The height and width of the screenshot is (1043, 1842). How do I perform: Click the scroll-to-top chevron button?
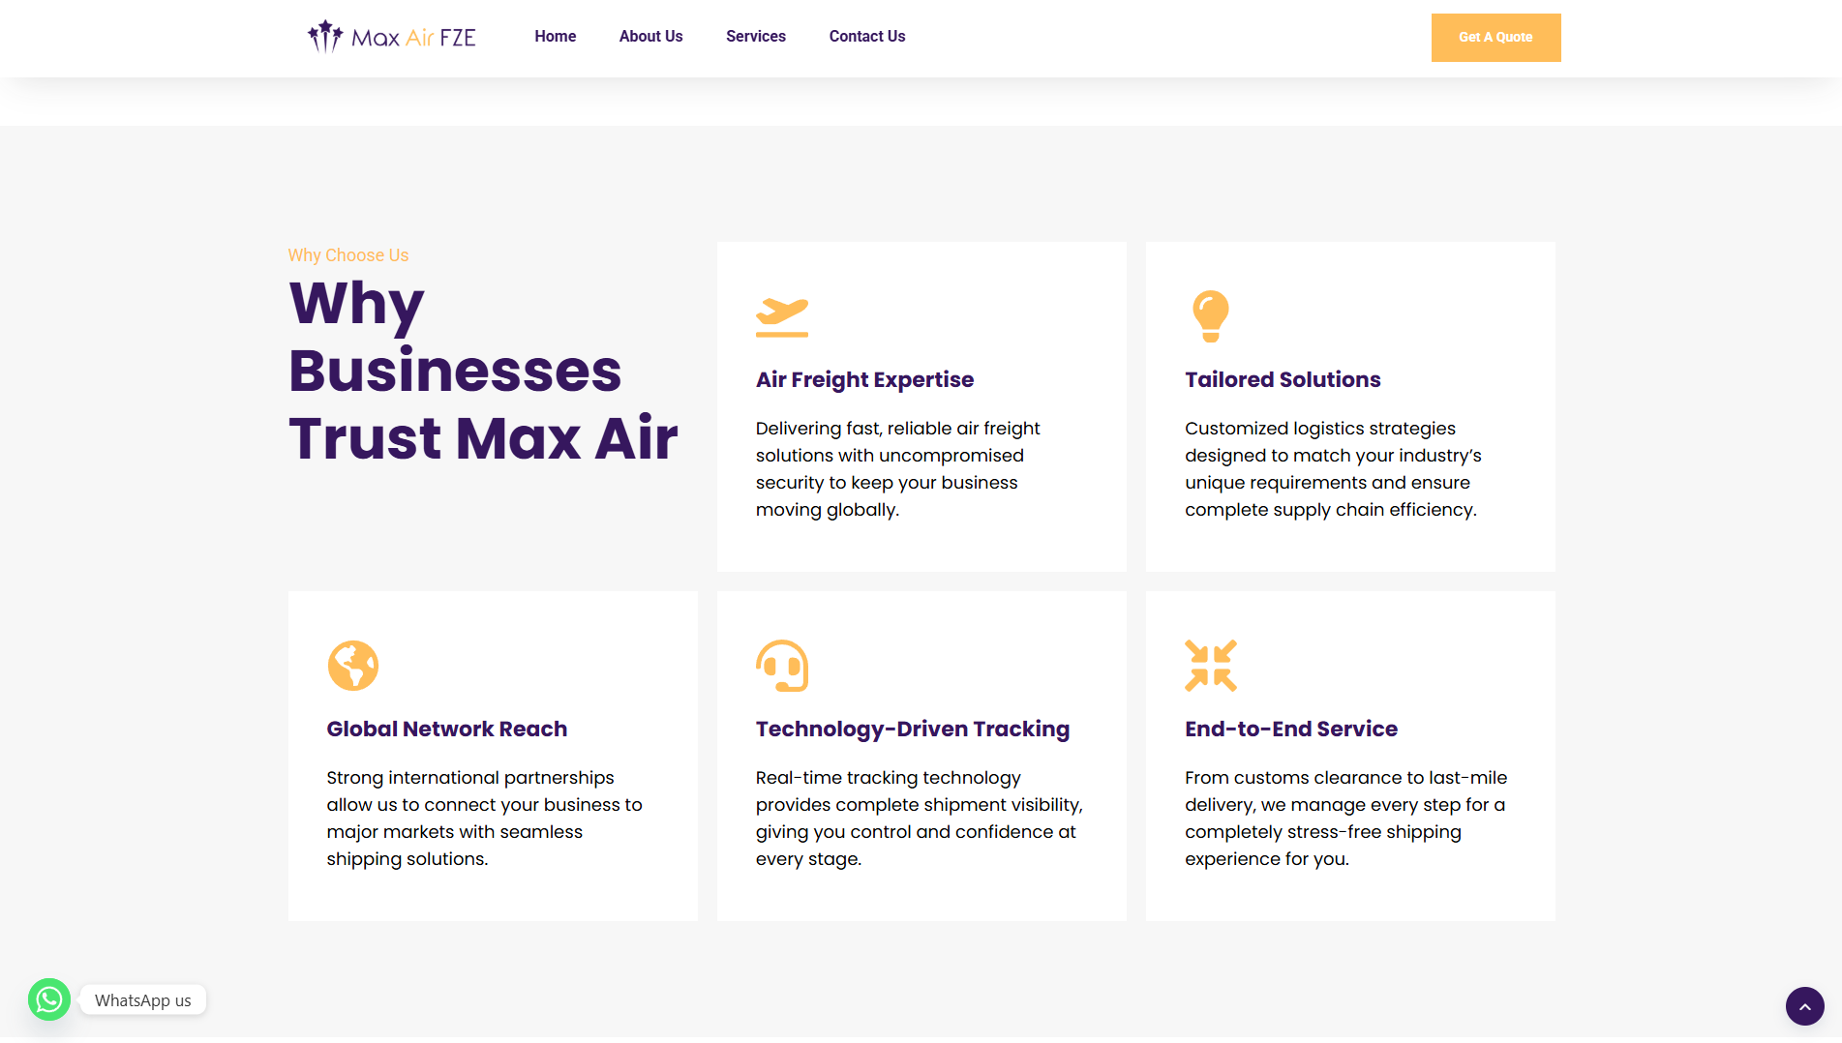point(1805,1006)
